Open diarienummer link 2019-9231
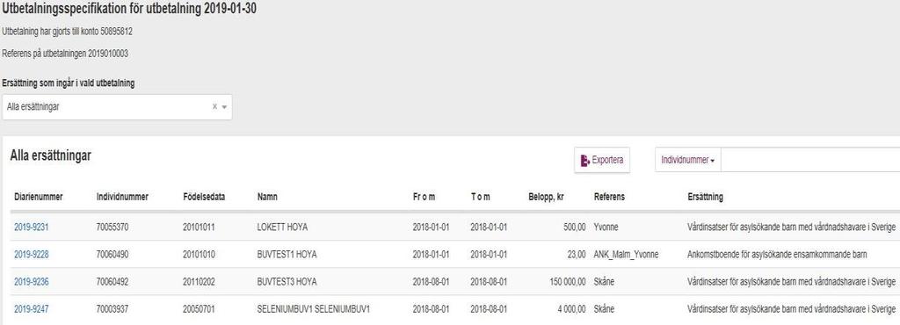This screenshot has width=900, height=325. [x=32, y=227]
